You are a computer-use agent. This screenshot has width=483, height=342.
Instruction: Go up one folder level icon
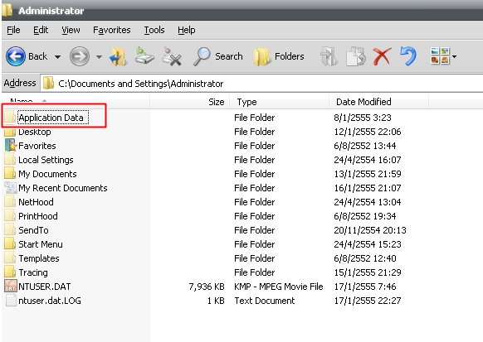119,56
